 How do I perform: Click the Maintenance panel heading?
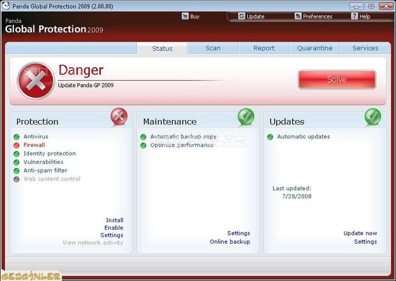coord(170,122)
